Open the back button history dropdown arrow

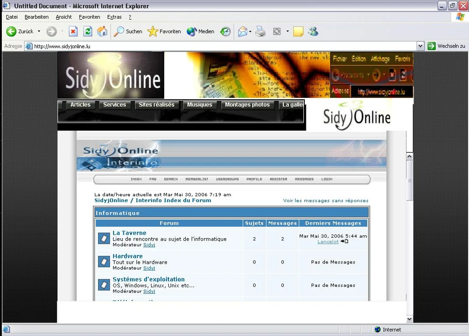tap(39, 31)
